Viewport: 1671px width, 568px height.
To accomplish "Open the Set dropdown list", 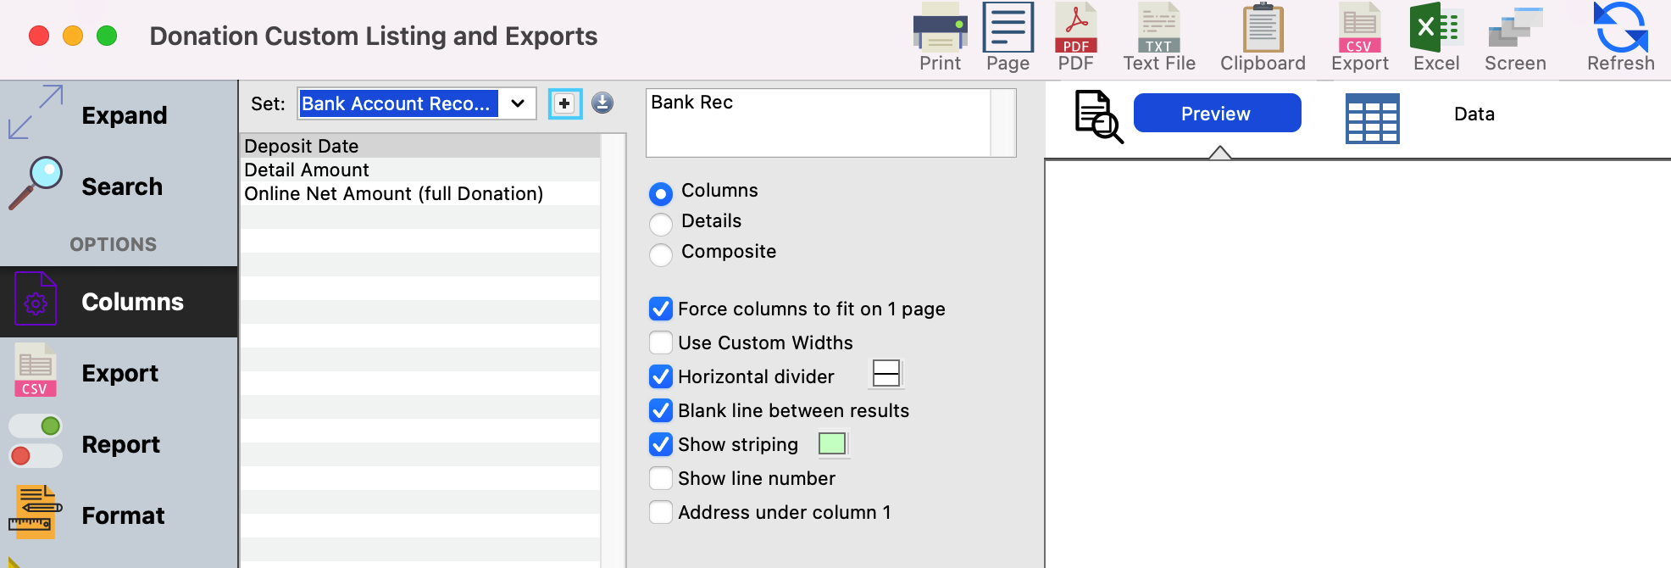I will (x=518, y=103).
